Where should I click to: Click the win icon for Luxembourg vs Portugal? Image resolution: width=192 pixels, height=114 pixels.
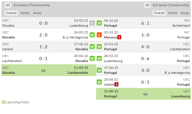tap(99, 58)
